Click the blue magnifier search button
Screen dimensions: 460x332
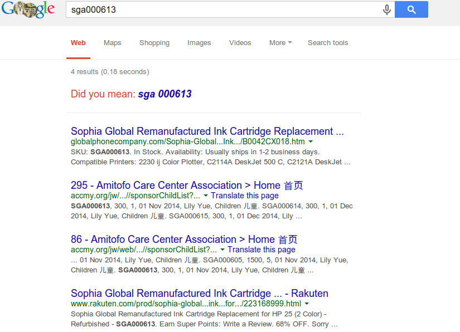(411, 9)
